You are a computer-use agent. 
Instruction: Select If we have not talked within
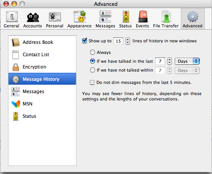pyautogui.click(x=93, y=70)
